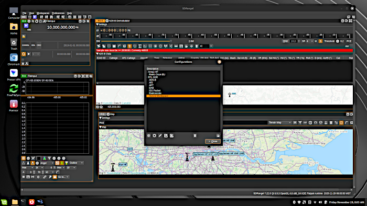Viewport: 367px width, 206px height.
Task: Open the Angel dropdown in spectrum controls
Action: (47, 163)
